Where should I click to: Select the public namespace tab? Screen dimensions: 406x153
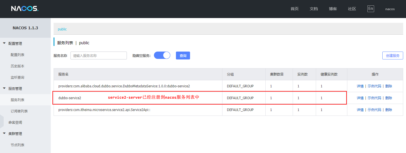click(62, 29)
